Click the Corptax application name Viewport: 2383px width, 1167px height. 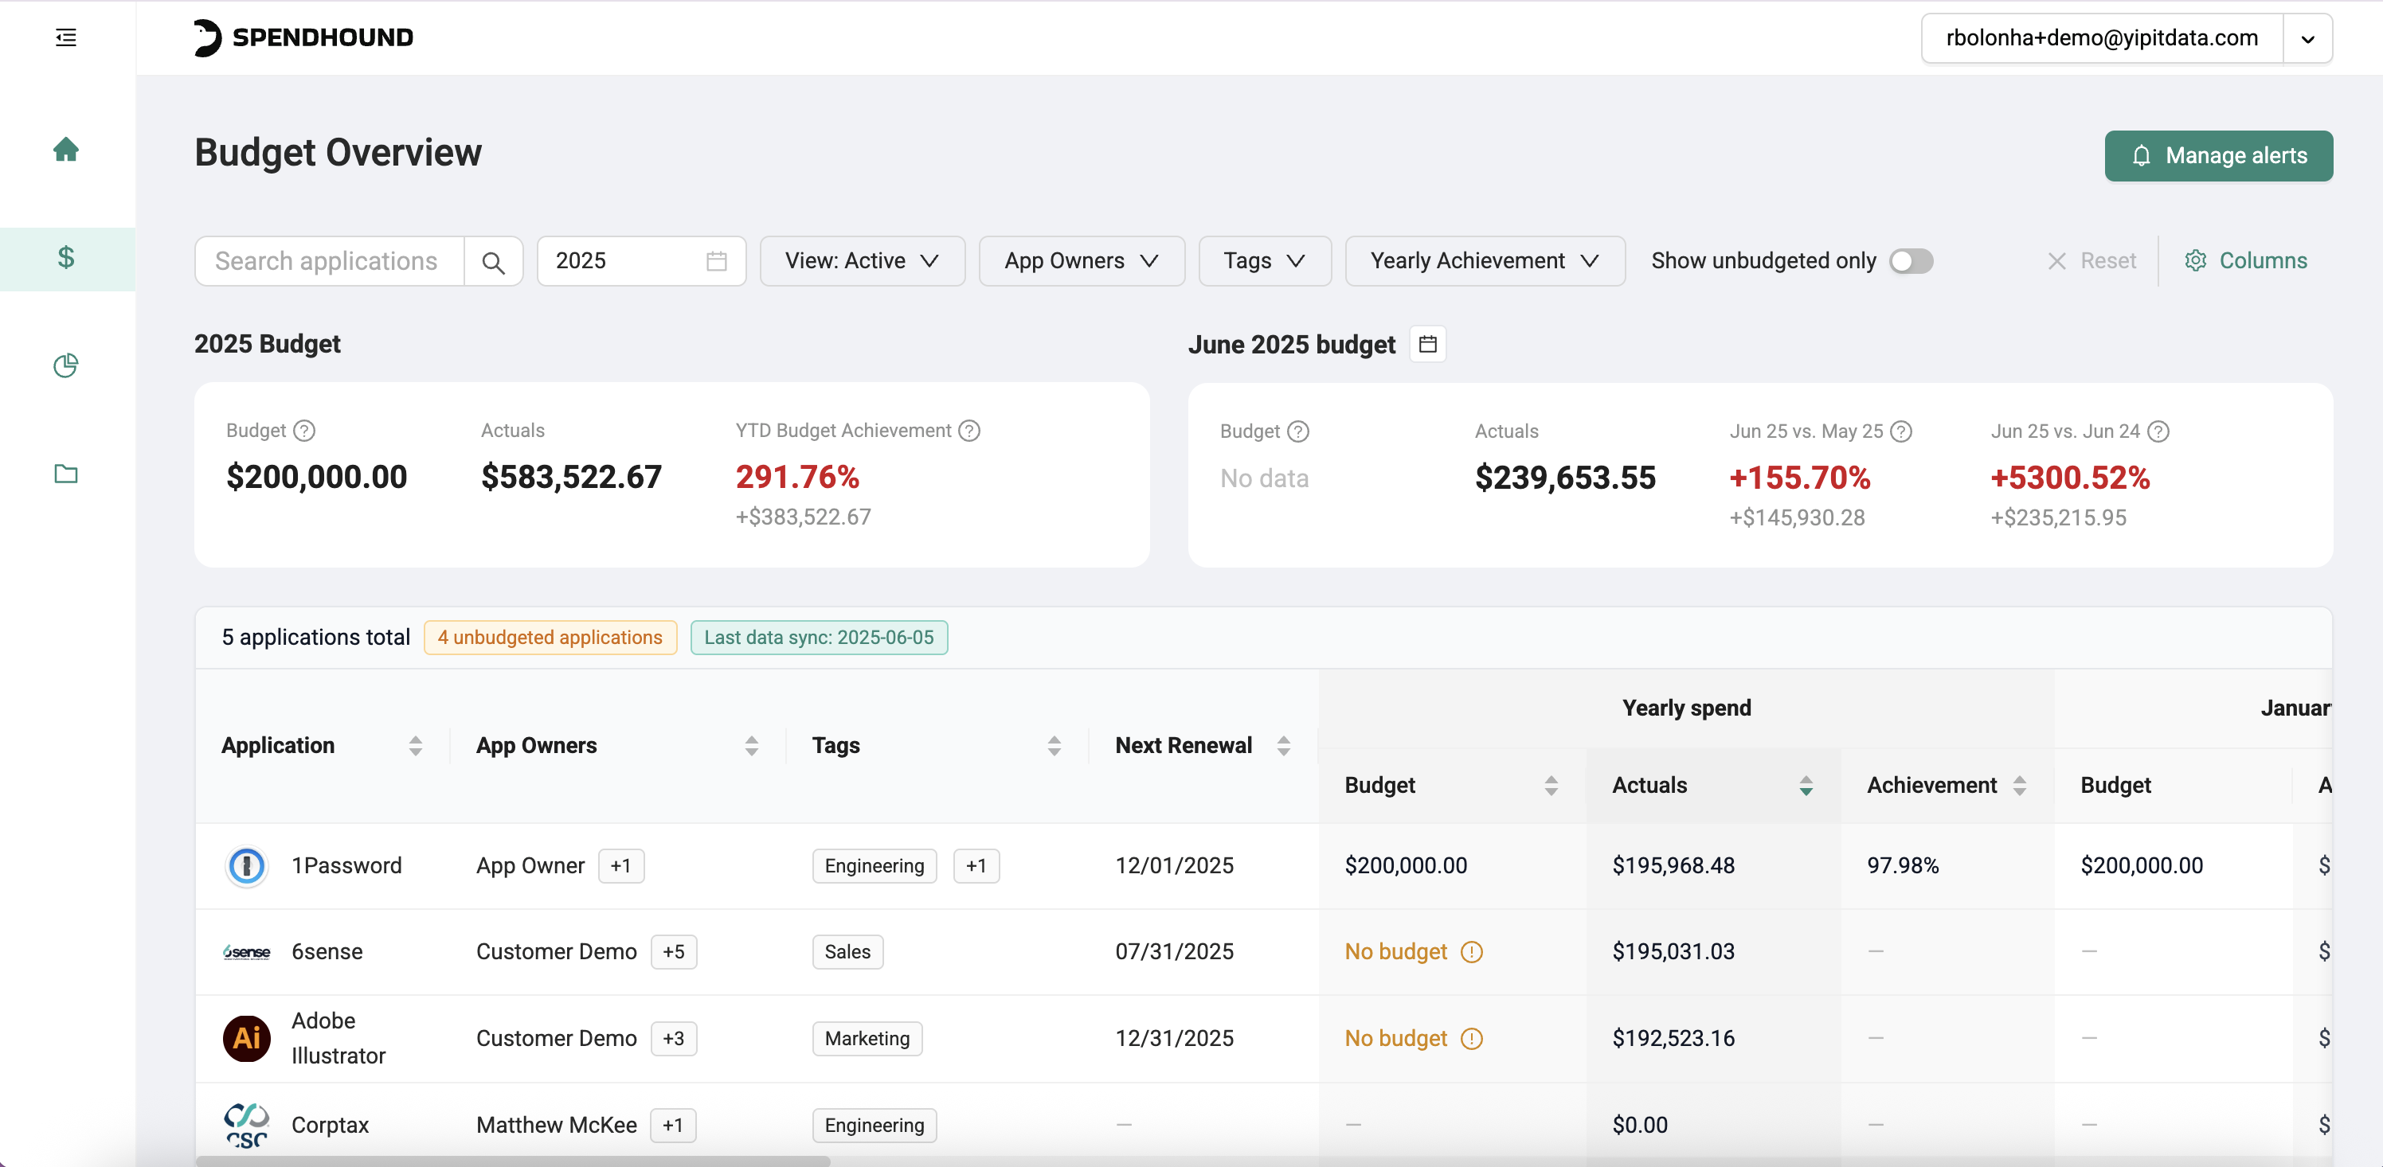tap(331, 1126)
